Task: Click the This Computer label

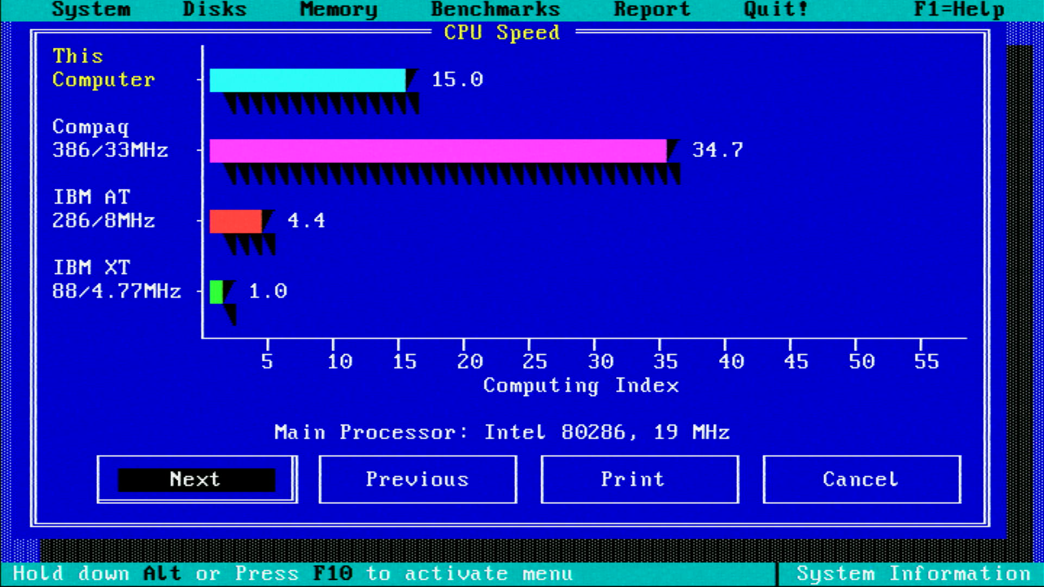Action: tap(104, 68)
